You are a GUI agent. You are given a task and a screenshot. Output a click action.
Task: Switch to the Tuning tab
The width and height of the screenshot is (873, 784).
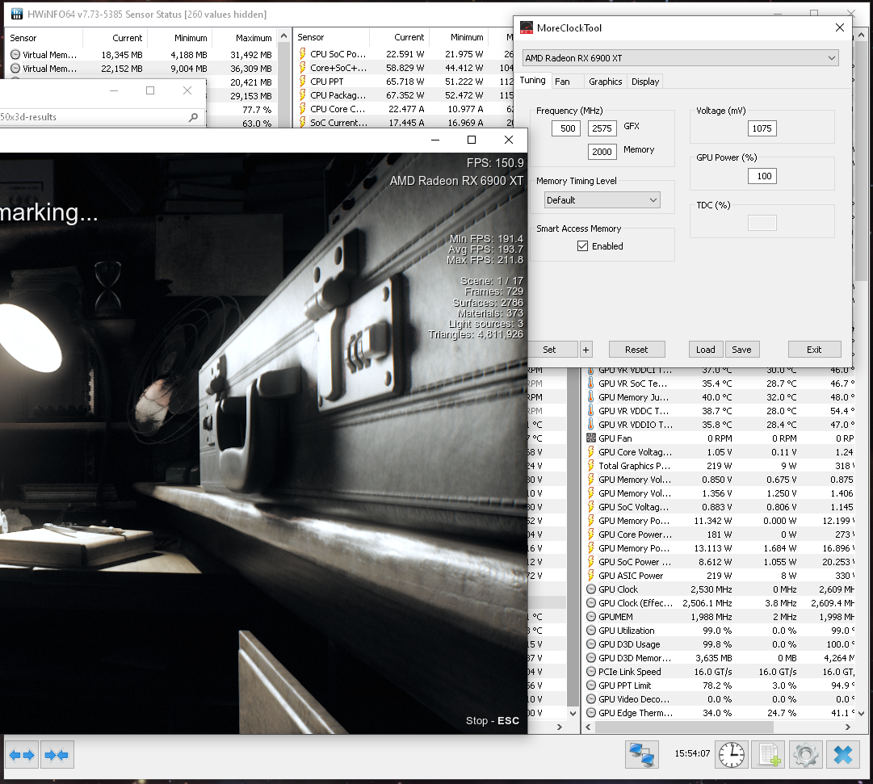tap(532, 81)
